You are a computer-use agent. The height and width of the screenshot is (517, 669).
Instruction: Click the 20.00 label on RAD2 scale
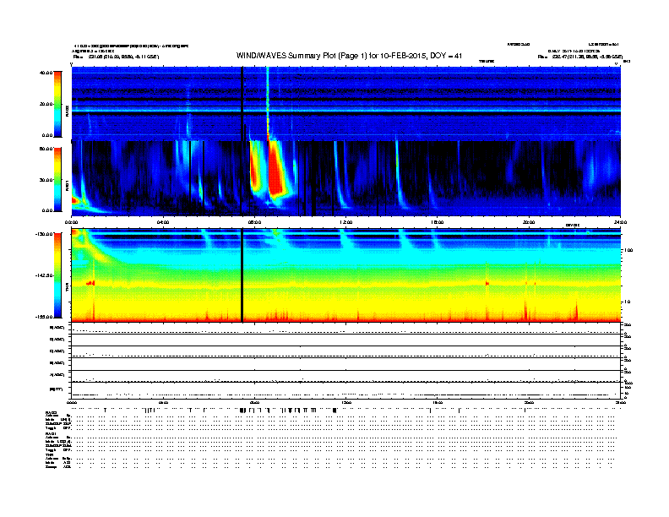coord(46,104)
